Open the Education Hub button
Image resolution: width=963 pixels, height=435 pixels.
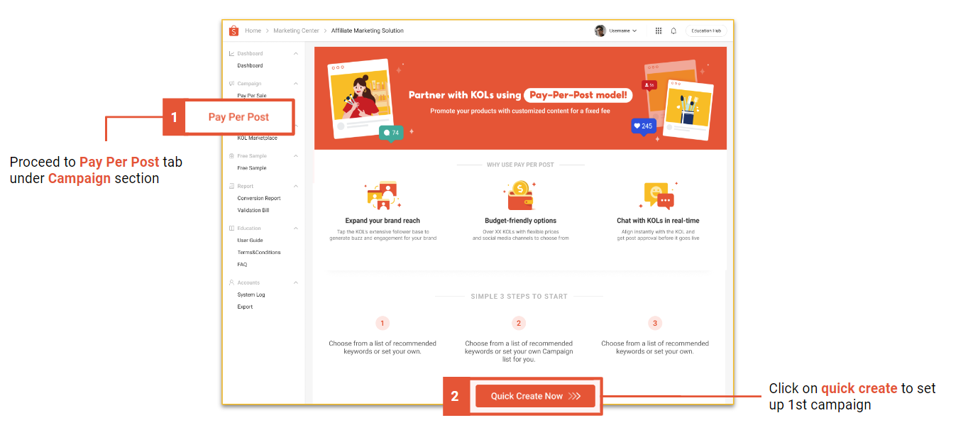(705, 31)
